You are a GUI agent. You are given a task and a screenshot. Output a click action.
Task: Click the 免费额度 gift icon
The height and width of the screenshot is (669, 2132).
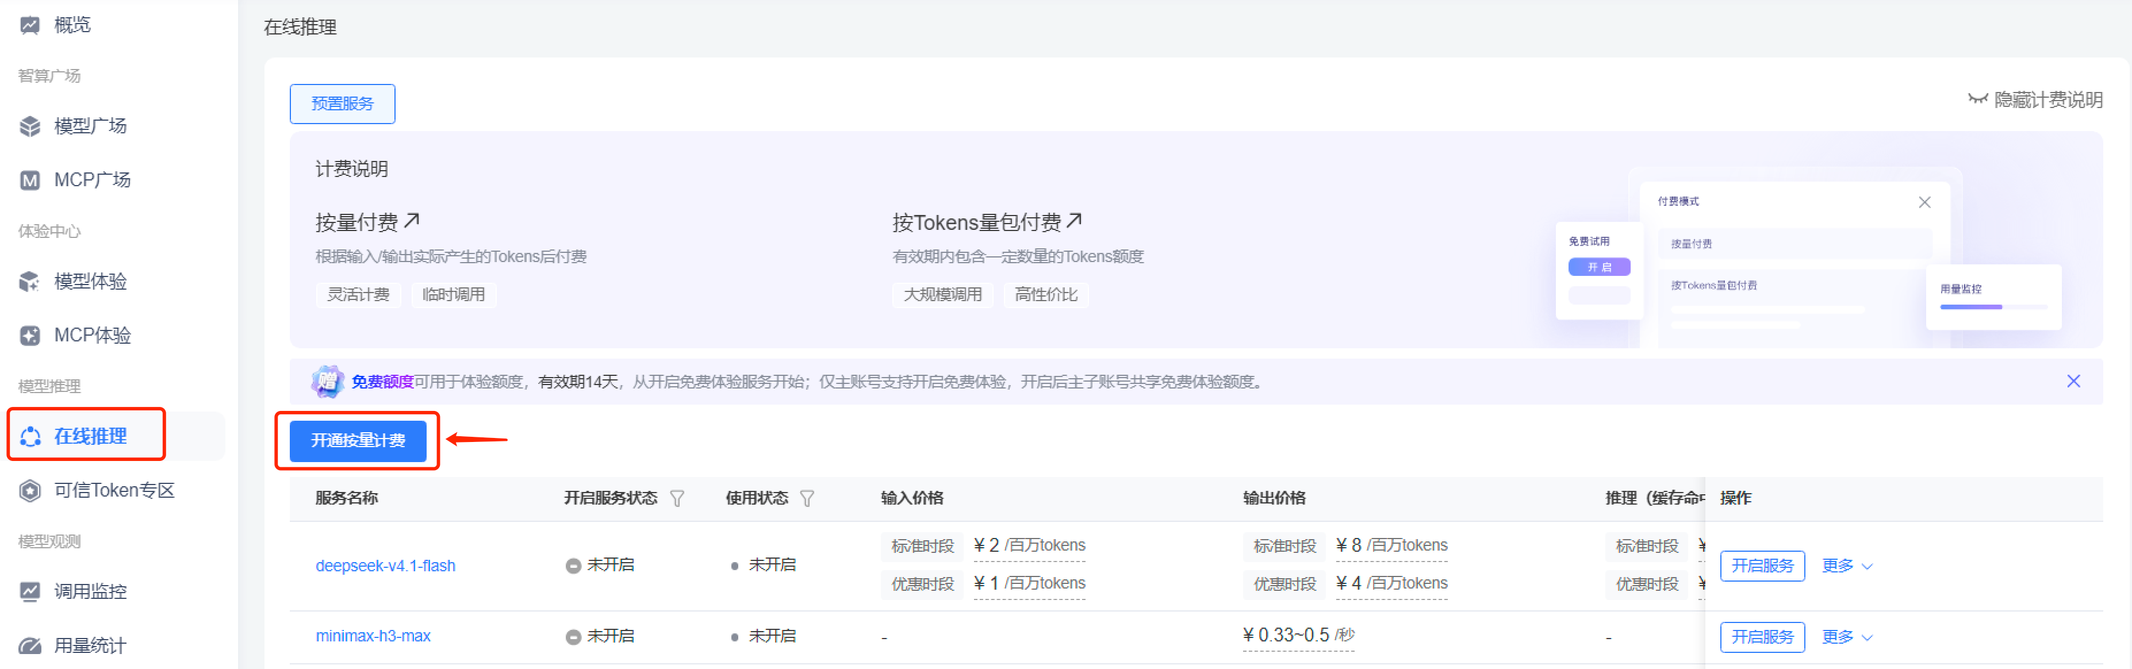pos(327,381)
